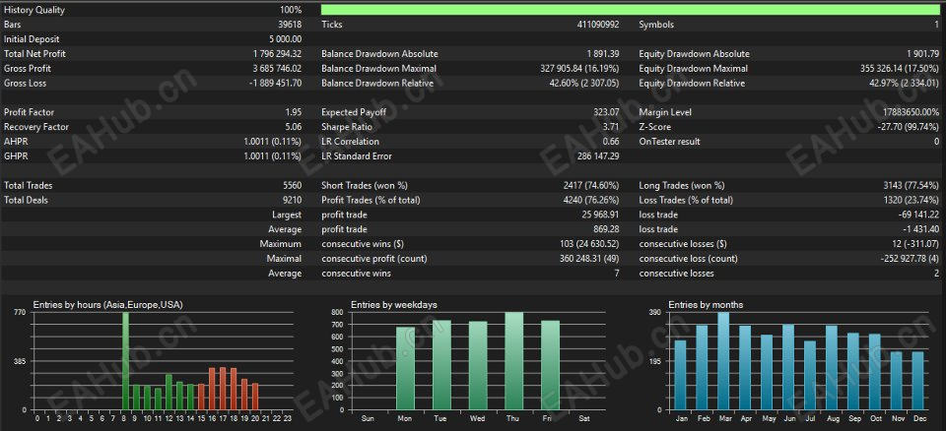Click the LR Correlation value 0.66
This screenshot has width=946, height=431.
click(611, 142)
